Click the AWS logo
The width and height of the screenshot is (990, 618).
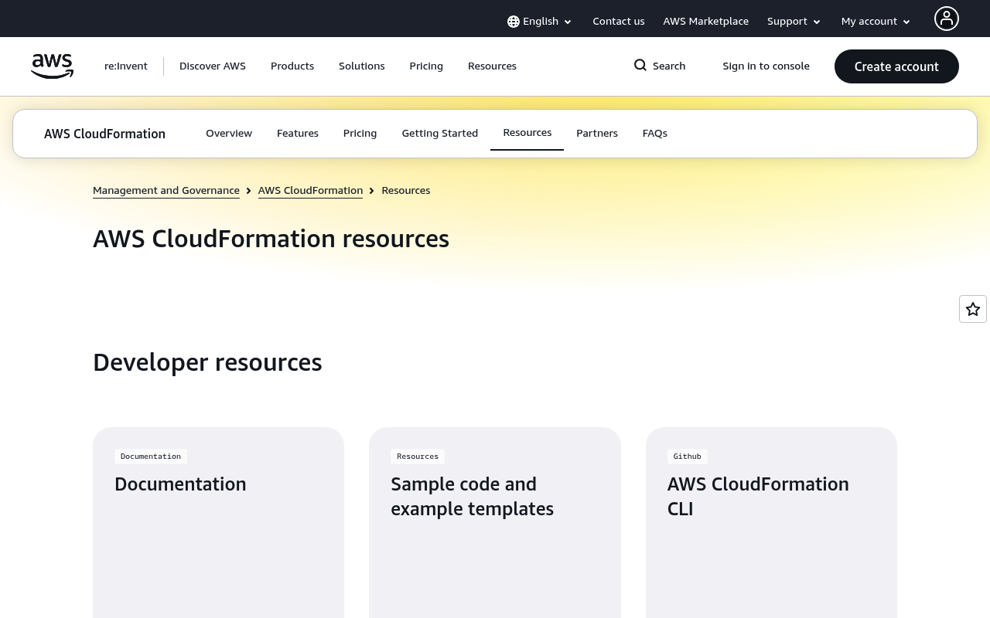(53, 66)
